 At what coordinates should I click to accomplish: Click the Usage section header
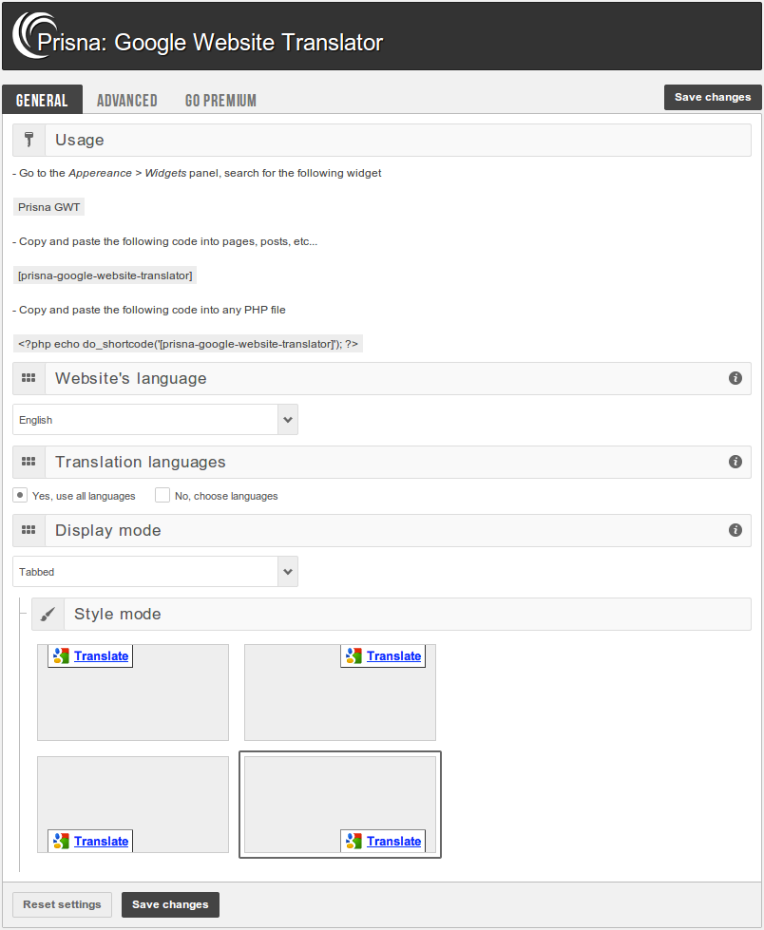[382, 140]
